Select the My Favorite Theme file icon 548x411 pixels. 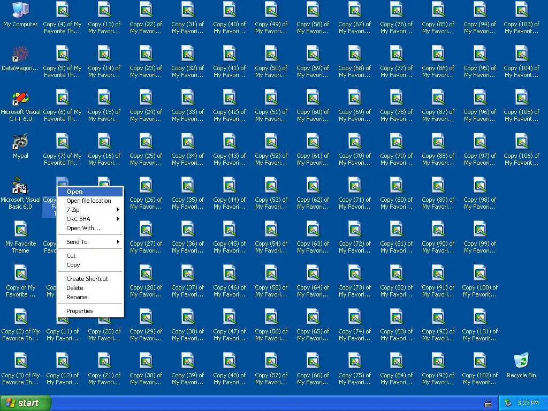pos(20,229)
